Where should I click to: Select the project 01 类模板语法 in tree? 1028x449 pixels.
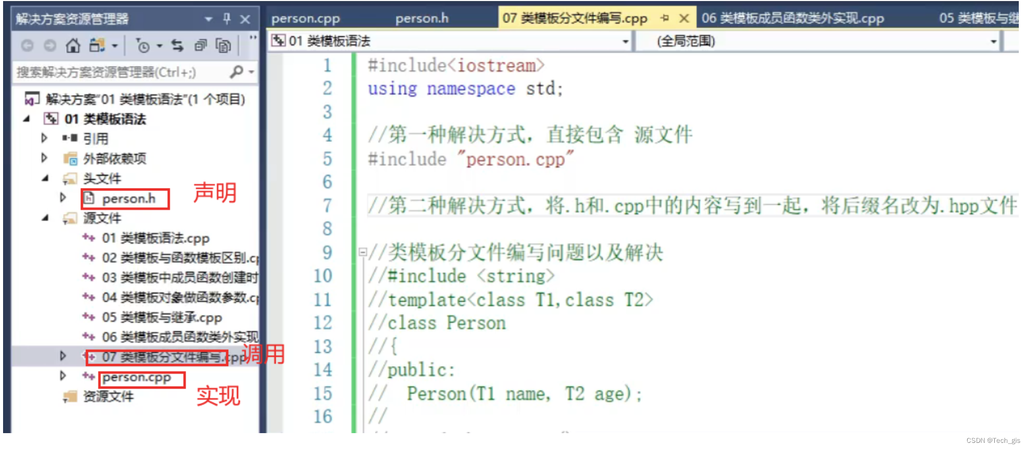point(105,119)
